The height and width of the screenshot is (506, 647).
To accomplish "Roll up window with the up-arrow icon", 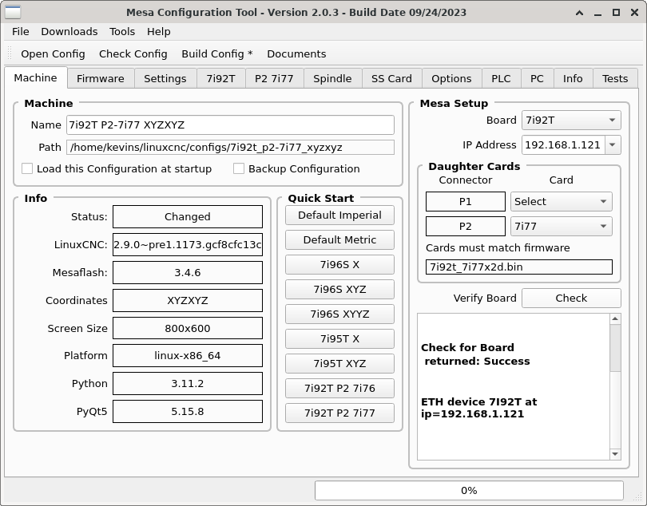I will click(x=579, y=13).
